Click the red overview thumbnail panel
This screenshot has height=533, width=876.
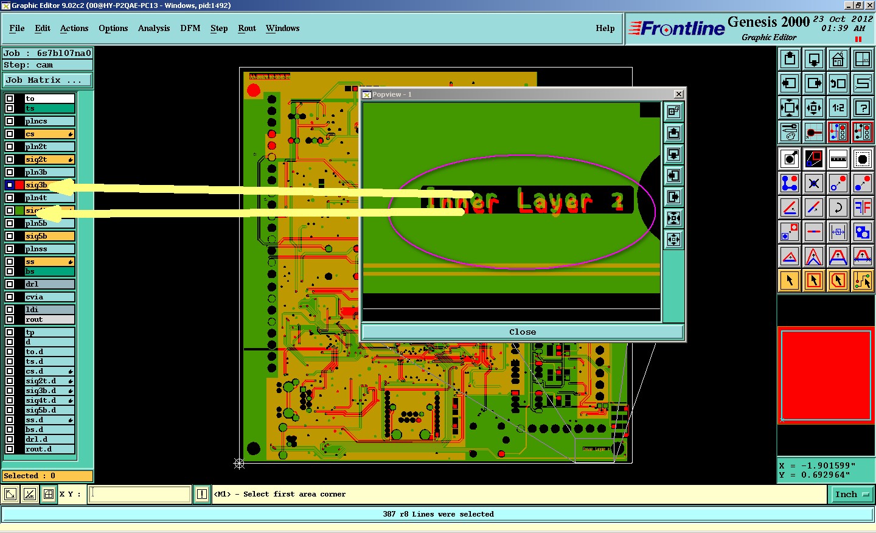pyautogui.click(x=826, y=375)
